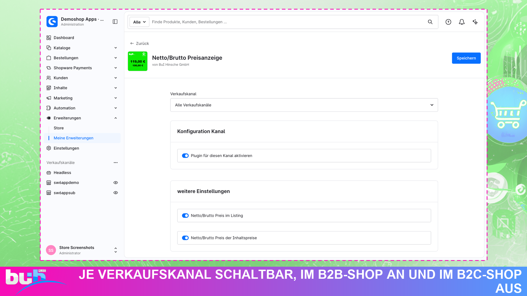Open the Verkaufskanal Alle Verkaufskanäle dropdown
The height and width of the screenshot is (296, 527).
tap(304, 105)
